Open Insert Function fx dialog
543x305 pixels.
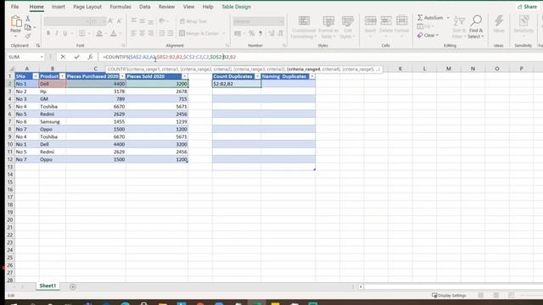coord(90,57)
